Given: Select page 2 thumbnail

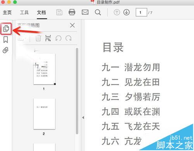Looking at the screenshot, I should click(44, 114).
